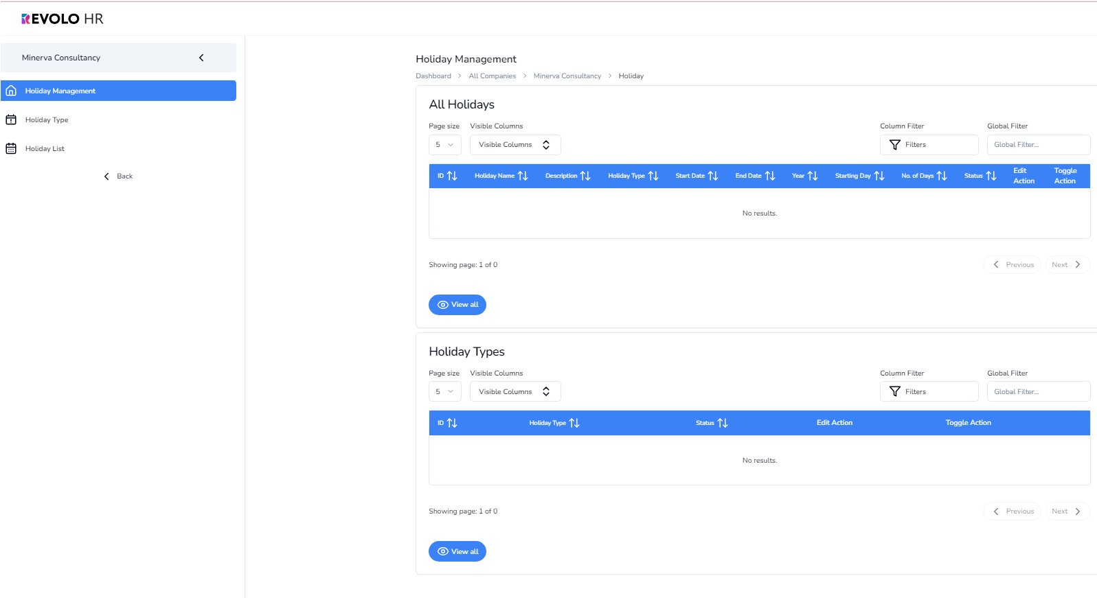Sort by Starting Day column
This screenshot has width=1097, height=598.
860,176
